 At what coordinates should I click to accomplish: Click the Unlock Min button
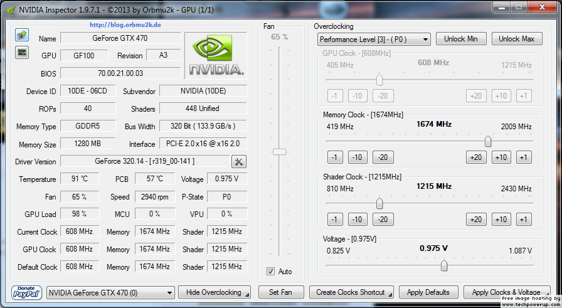[x=461, y=39]
